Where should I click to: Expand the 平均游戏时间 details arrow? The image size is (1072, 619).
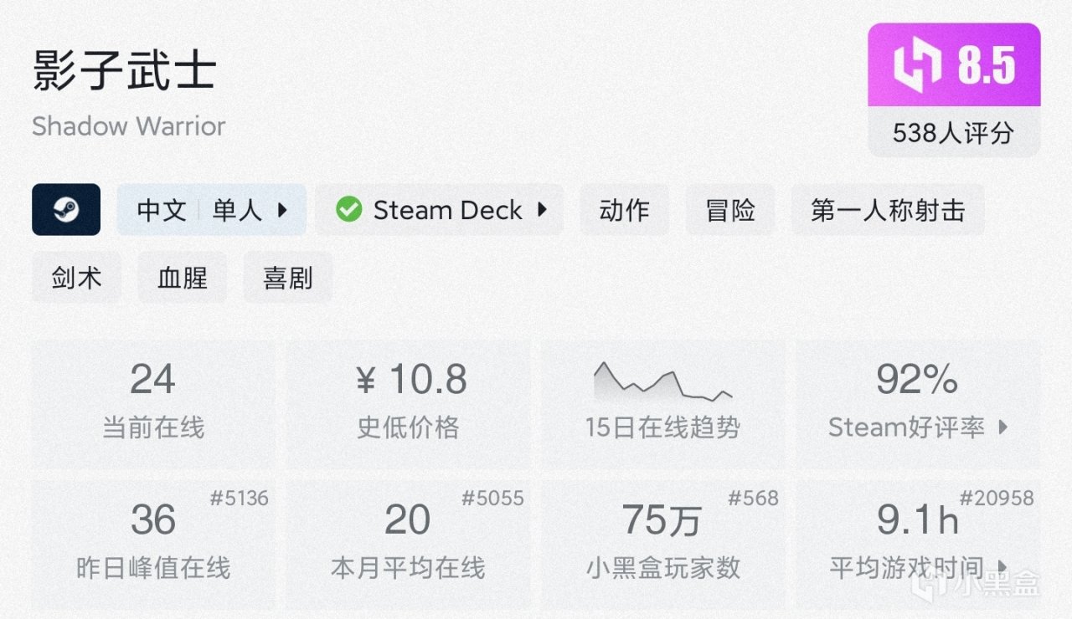1002,568
